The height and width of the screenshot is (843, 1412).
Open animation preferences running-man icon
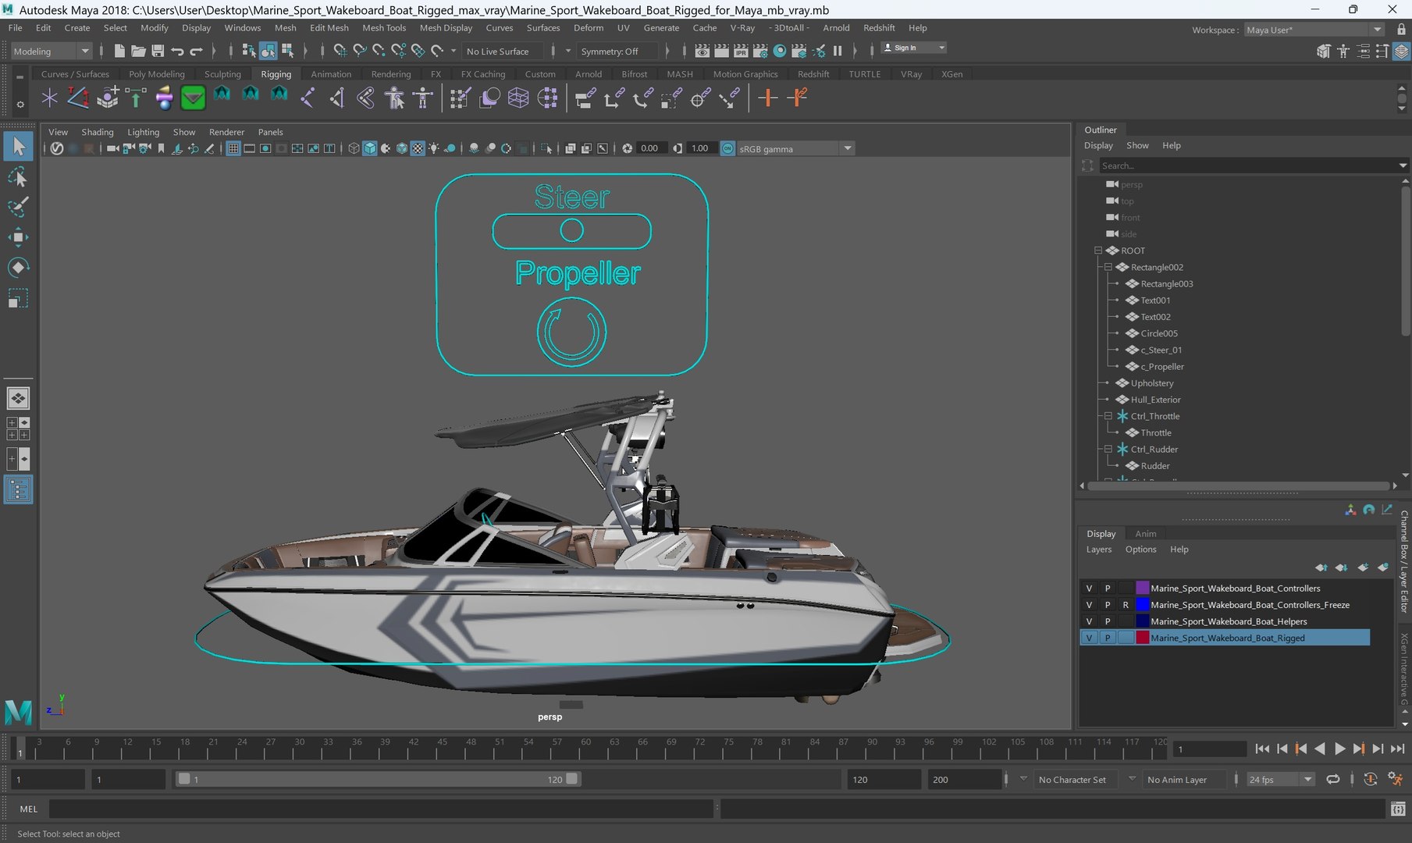(1395, 779)
